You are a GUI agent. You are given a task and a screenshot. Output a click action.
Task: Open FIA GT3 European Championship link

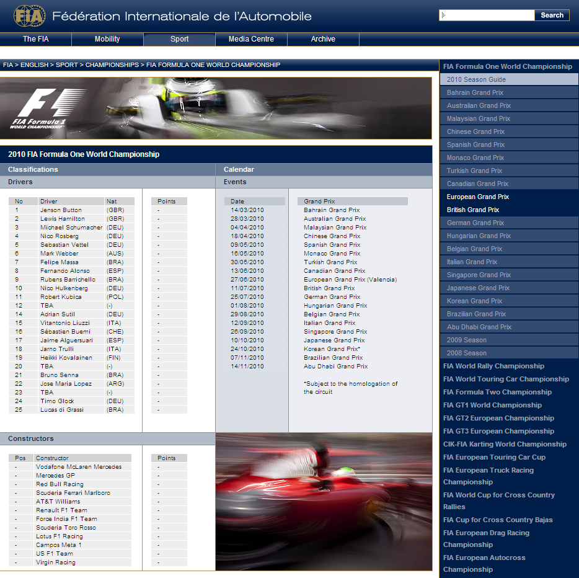click(498, 431)
